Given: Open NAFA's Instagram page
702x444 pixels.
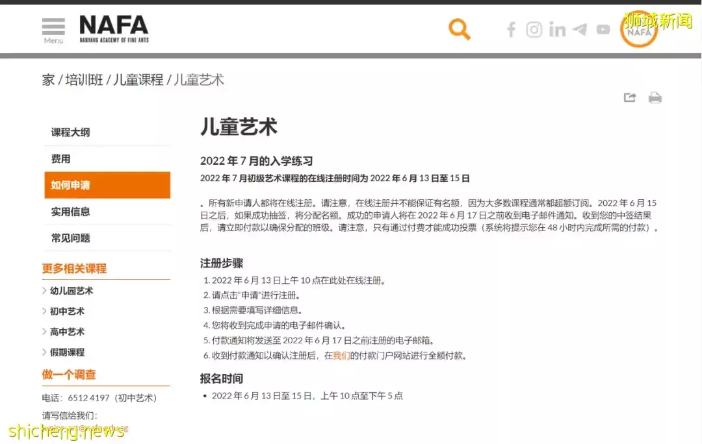Looking at the screenshot, I should (x=534, y=29).
